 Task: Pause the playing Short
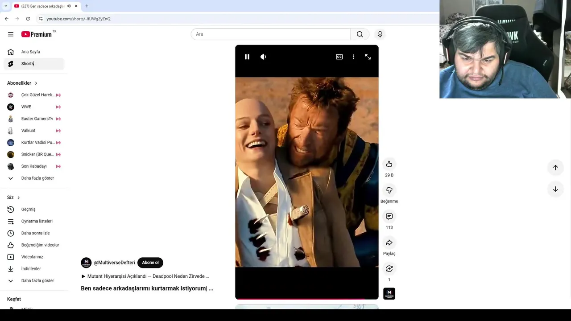[x=247, y=57]
